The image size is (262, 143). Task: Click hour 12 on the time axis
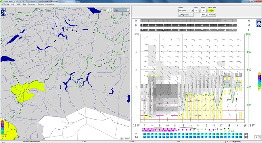[x=183, y=125]
